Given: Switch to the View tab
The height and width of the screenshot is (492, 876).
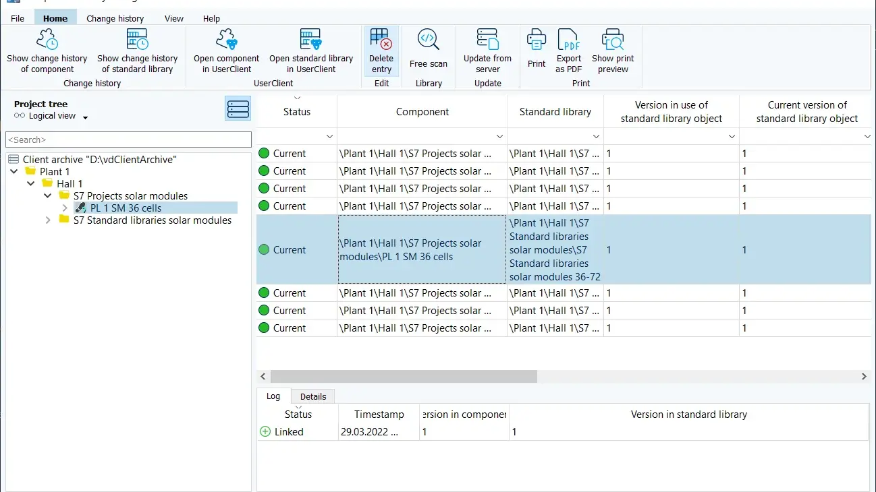Looking at the screenshot, I should tap(174, 18).
